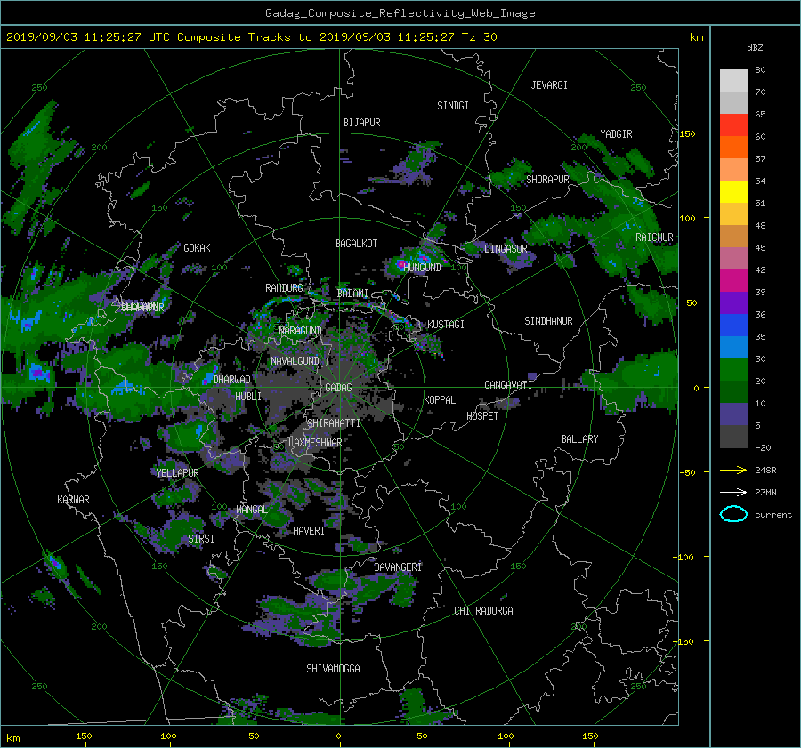Click the white 23MN arrow legend icon

pos(733,492)
